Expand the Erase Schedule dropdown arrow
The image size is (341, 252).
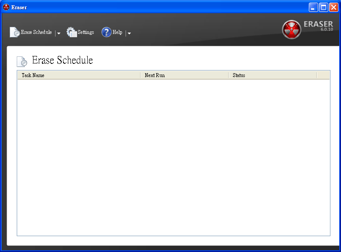tap(59, 33)
